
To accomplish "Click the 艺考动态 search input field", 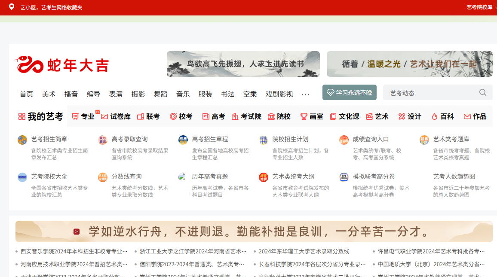I will click(430, 93).
